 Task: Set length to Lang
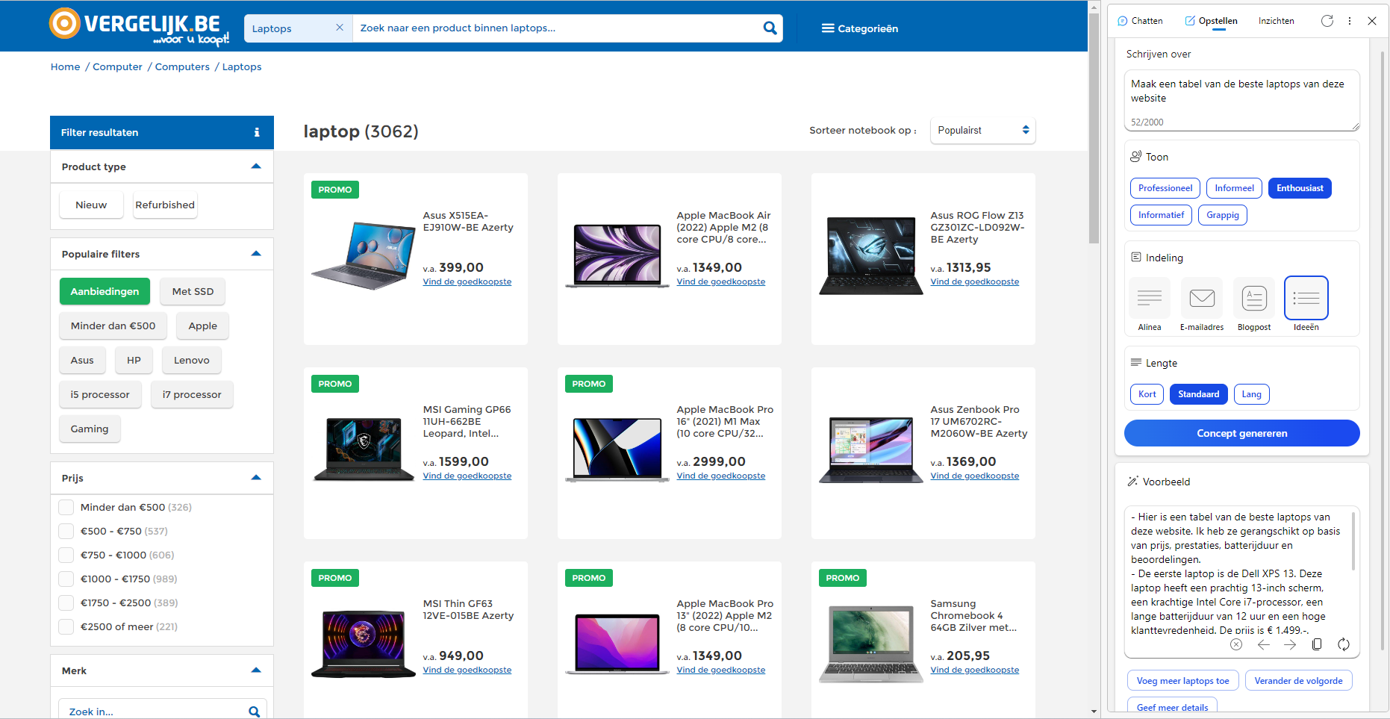point(1251,394)
